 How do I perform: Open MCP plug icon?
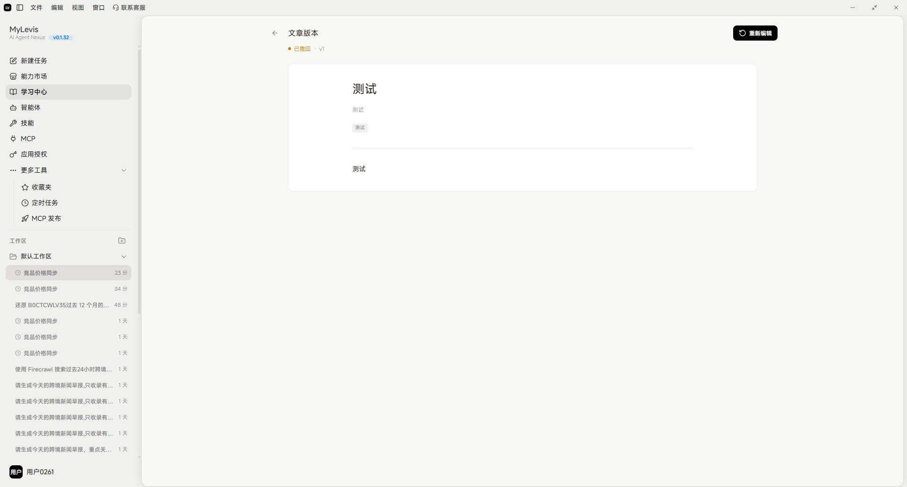[x=13, y=139]
